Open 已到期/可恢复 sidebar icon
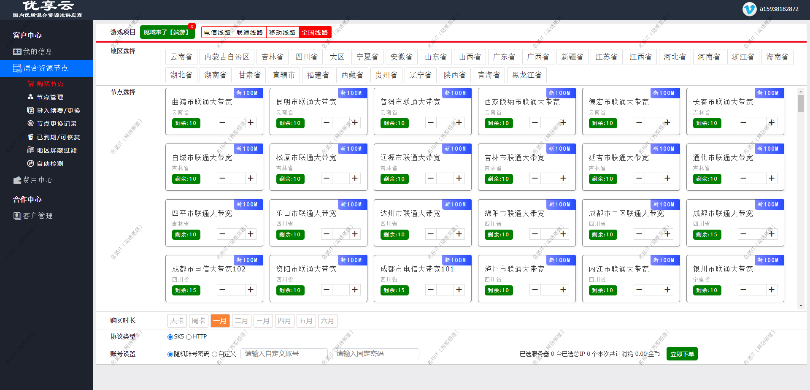 pyautogui.click(x=30, y=137)
